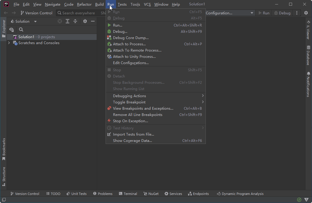This screenshot has width=312, height=203.
Task: Click the icon left of explorer search
Action: click(12, 30)
